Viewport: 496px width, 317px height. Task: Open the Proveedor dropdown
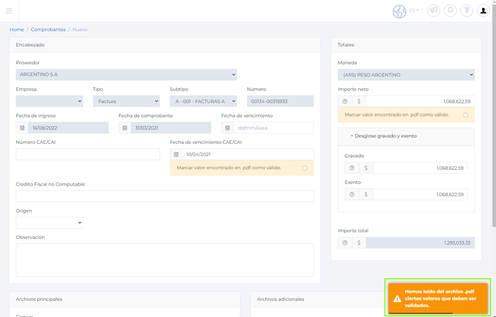point(126,75)
